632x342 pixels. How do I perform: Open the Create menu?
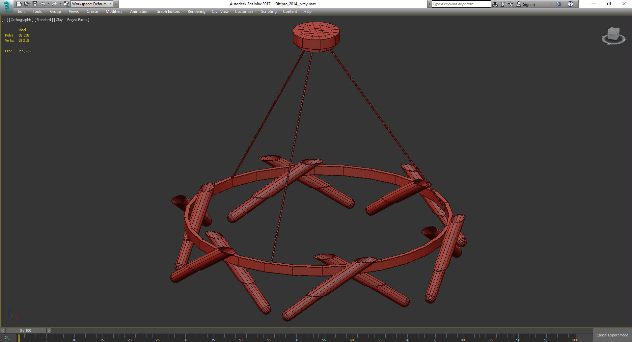click(x=92, y=12)
